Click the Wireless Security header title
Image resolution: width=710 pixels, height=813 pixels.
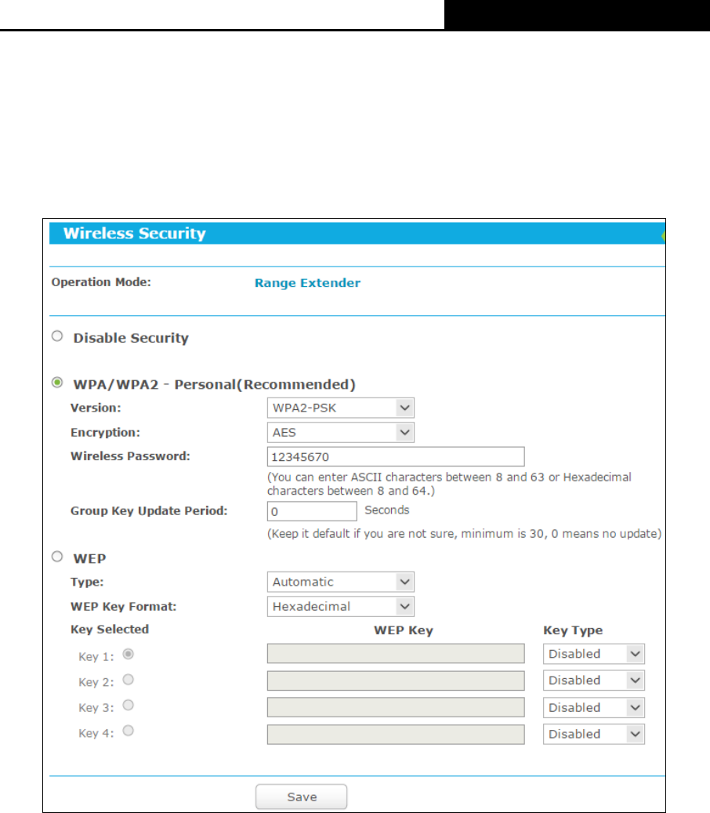(x=135, y=234)
